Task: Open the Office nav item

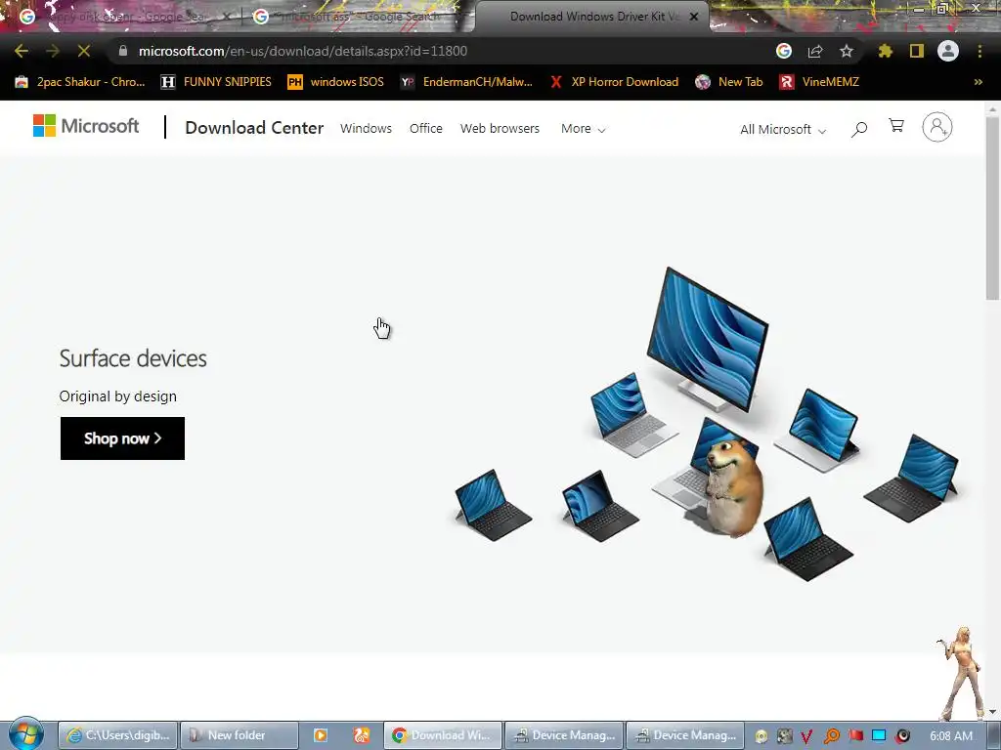Action: [426, 128]
